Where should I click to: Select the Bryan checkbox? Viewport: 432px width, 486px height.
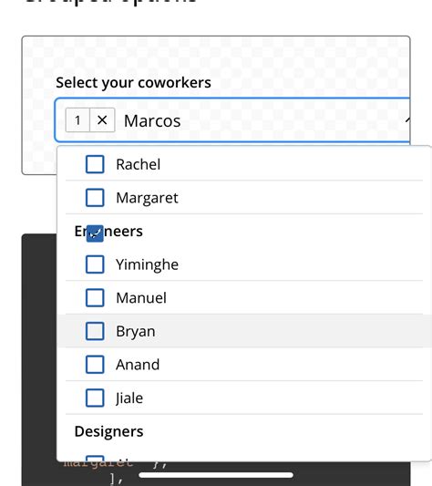95,331
